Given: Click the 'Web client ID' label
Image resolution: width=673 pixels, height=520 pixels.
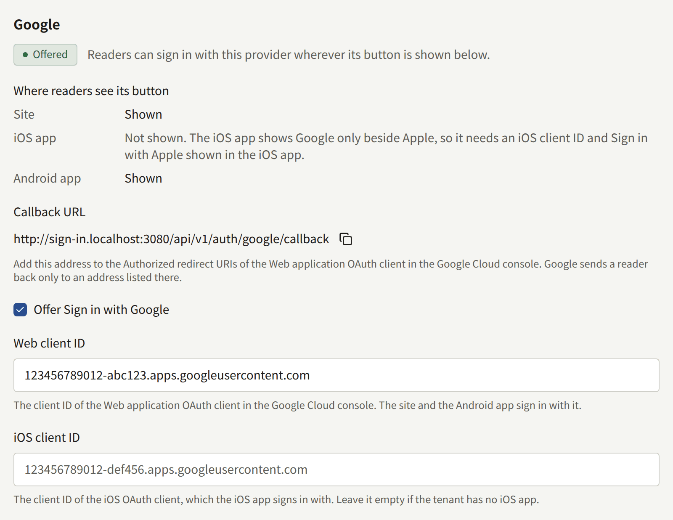Looking at the screenshot, I should click(49, 343).
